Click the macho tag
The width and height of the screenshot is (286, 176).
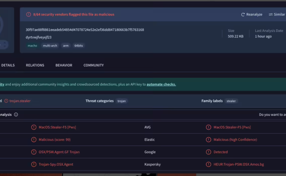point(32,46)
